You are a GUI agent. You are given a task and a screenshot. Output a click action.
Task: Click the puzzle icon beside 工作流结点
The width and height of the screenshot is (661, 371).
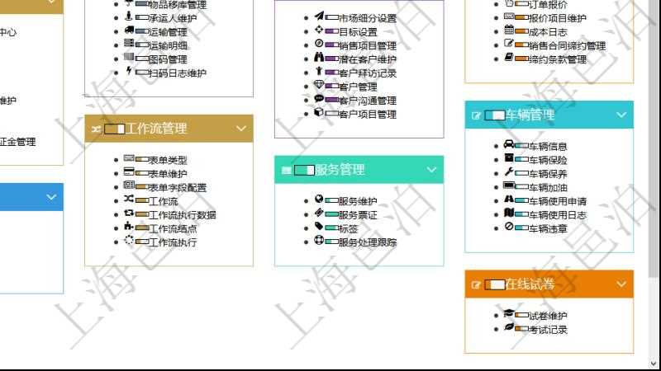129,226
